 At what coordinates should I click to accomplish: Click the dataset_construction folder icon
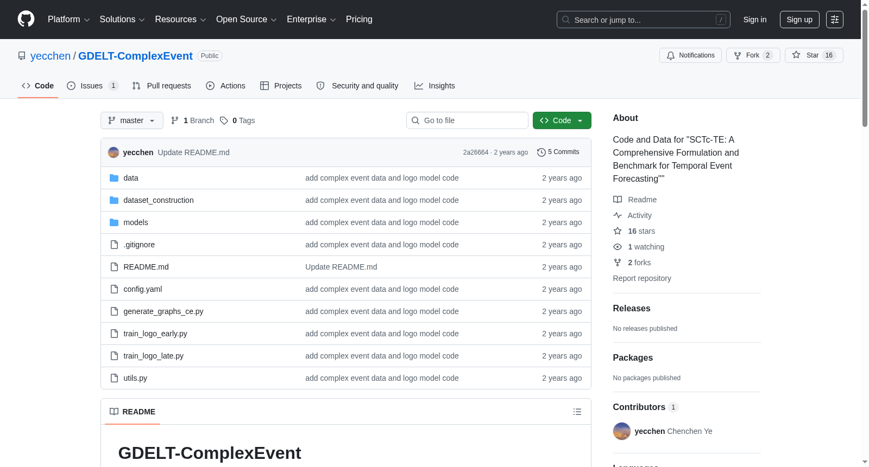(114, 200)
